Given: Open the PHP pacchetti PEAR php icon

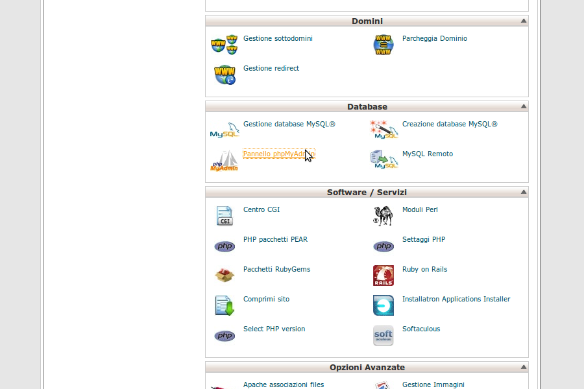Looking at the screenshot, I should coord(225,246).
